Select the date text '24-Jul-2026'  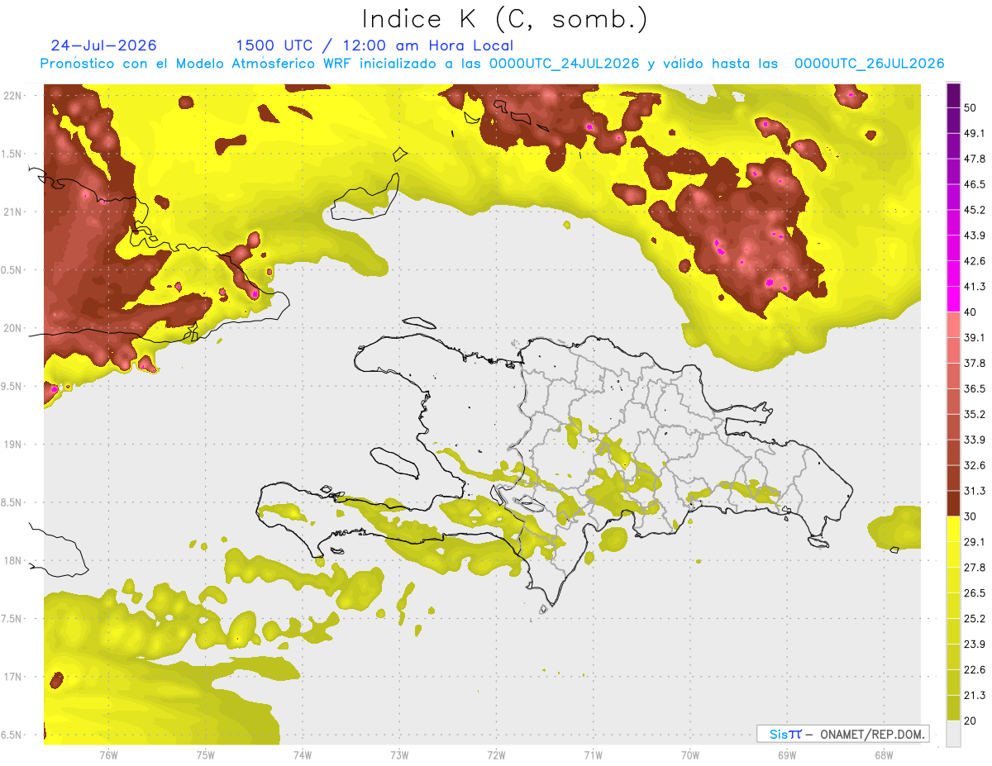click(x=104, y=45)
